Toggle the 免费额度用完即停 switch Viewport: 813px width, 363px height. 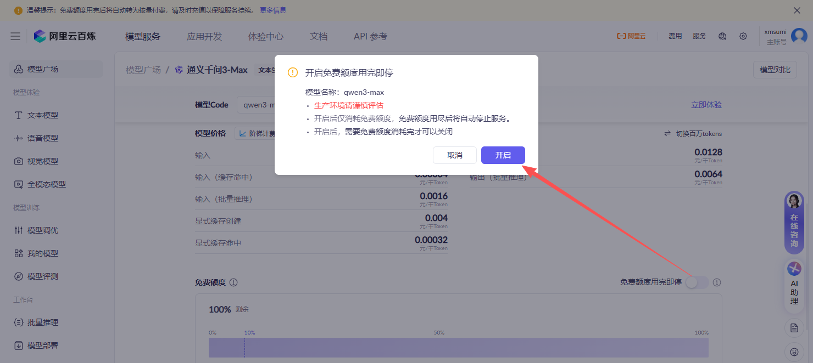697,282
